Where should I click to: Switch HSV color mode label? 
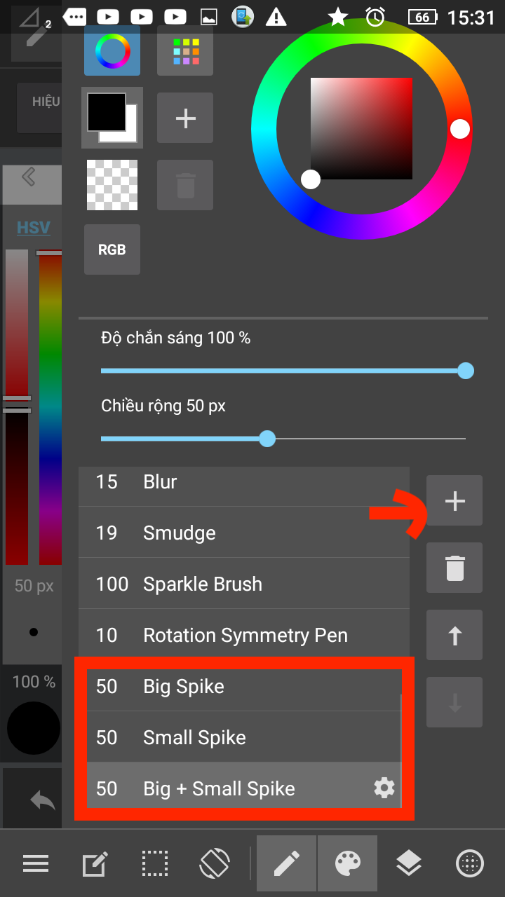(x=34, y=228)
